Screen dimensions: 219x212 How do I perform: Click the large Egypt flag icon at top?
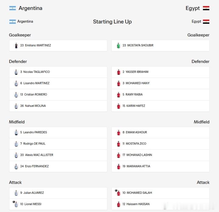206,8
